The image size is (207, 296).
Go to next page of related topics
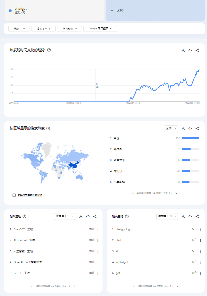pyautogui.click(x=74, y=286)
